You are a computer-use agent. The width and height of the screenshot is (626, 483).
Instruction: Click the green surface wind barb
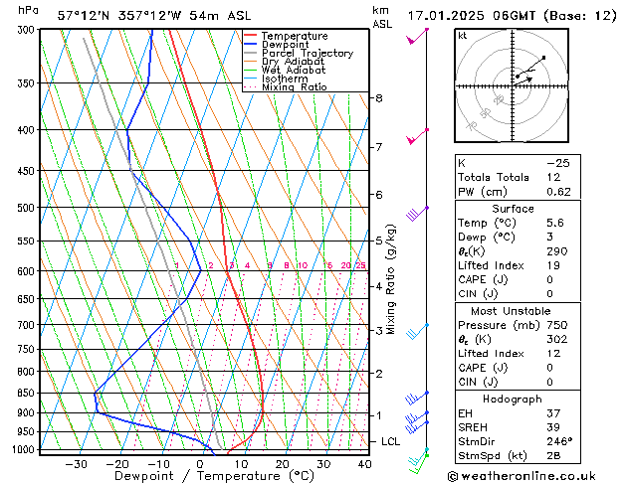(418, 465)
